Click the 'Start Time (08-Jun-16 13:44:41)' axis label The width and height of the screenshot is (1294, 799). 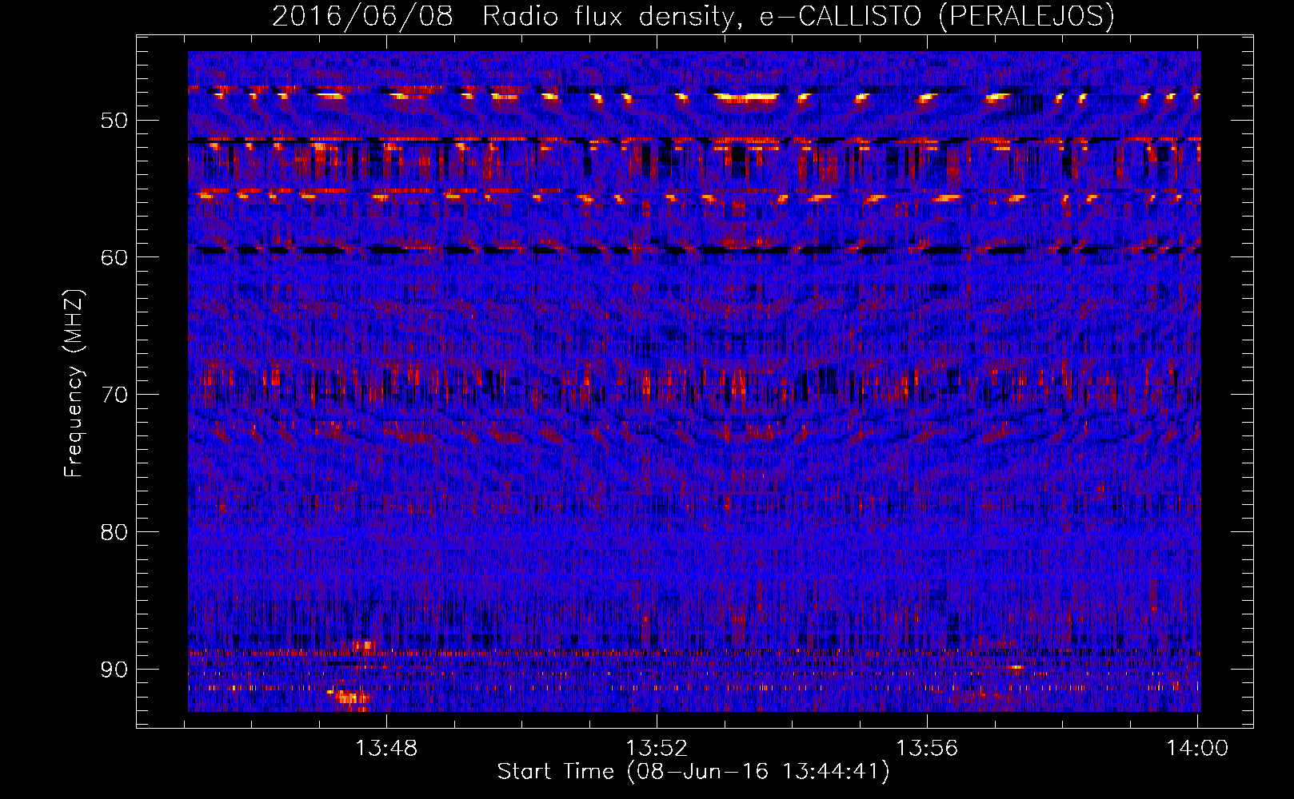point(693,772)
